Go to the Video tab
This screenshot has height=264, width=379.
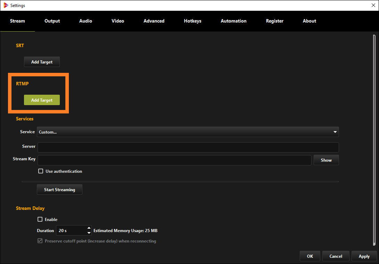[x=118, y=21]
